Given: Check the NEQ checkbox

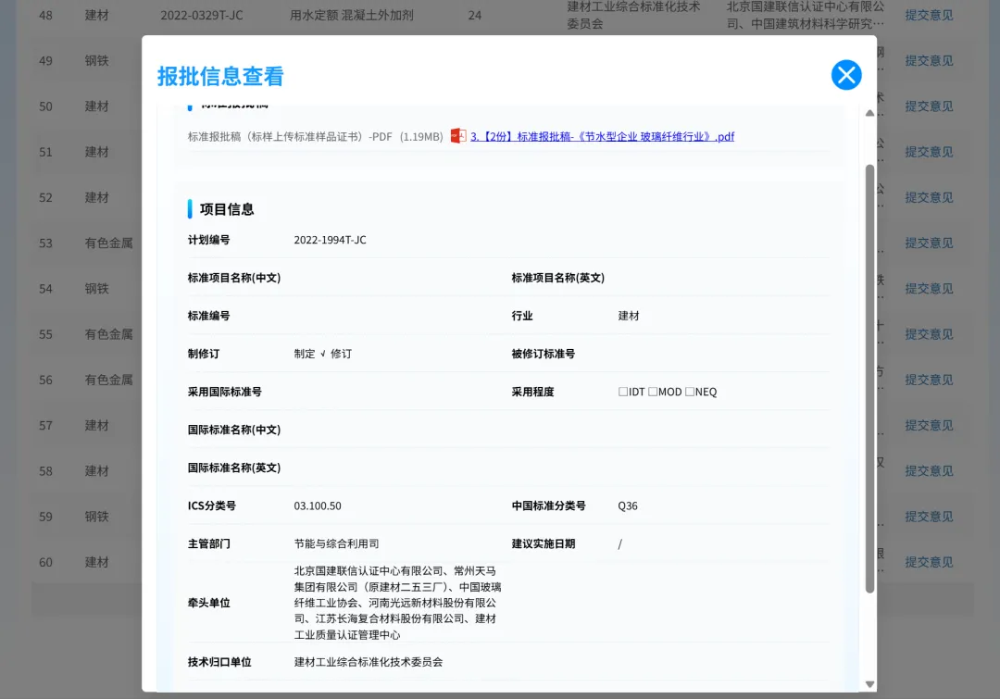Looking at the screenshot, I should (690, 392).
